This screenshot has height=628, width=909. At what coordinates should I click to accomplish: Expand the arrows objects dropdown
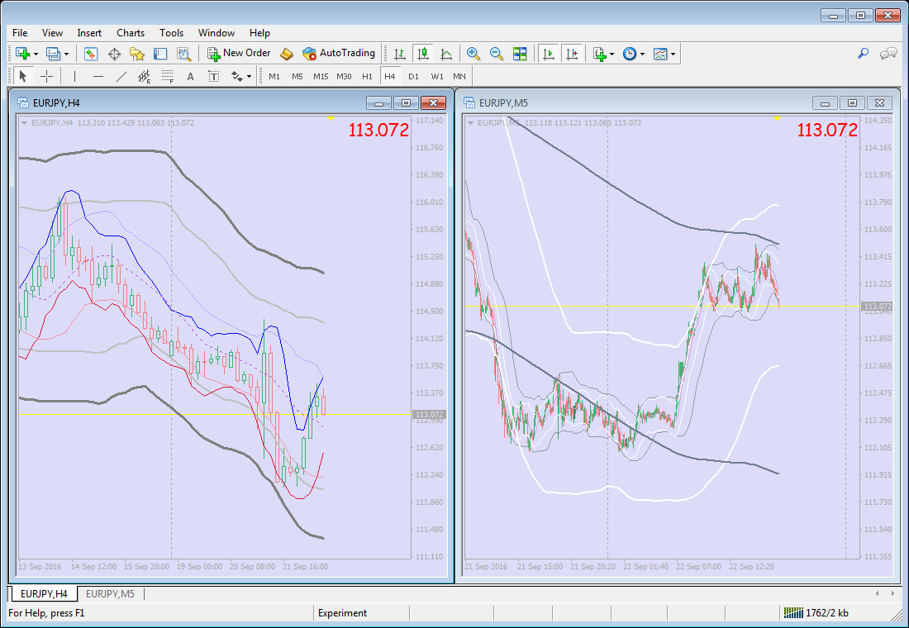[250, 76]
